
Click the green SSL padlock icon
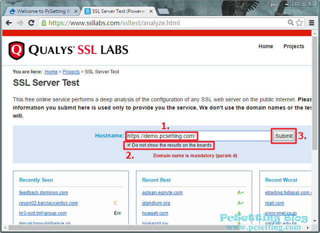tap(43, 23)
